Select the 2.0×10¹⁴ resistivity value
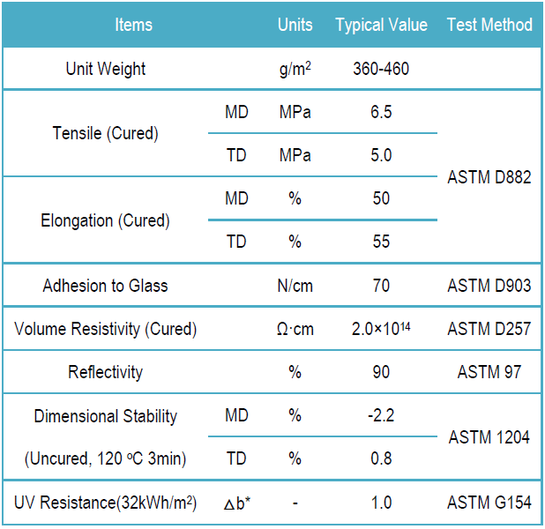545x529 pixels. (x=381, y=329)
